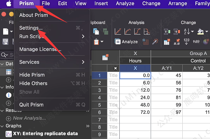The width and height of the screenshot is (210, 139).
Task: Click the paint bucket fill icon
Action: click(200, 32)
